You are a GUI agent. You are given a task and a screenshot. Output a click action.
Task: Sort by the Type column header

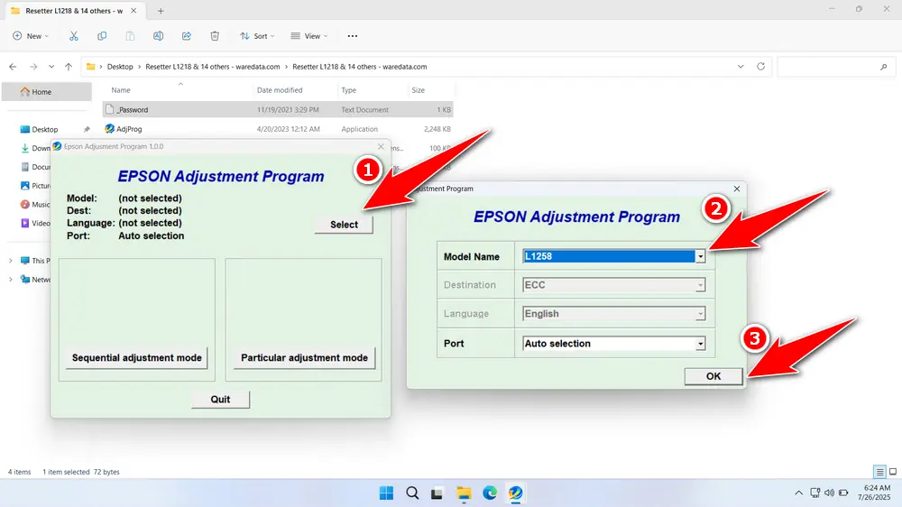pos(348,90)
